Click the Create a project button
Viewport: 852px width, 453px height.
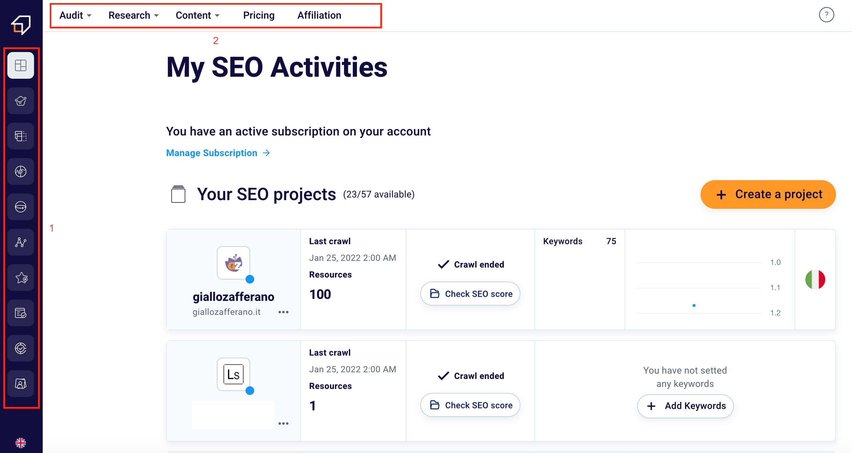(768, 194)
